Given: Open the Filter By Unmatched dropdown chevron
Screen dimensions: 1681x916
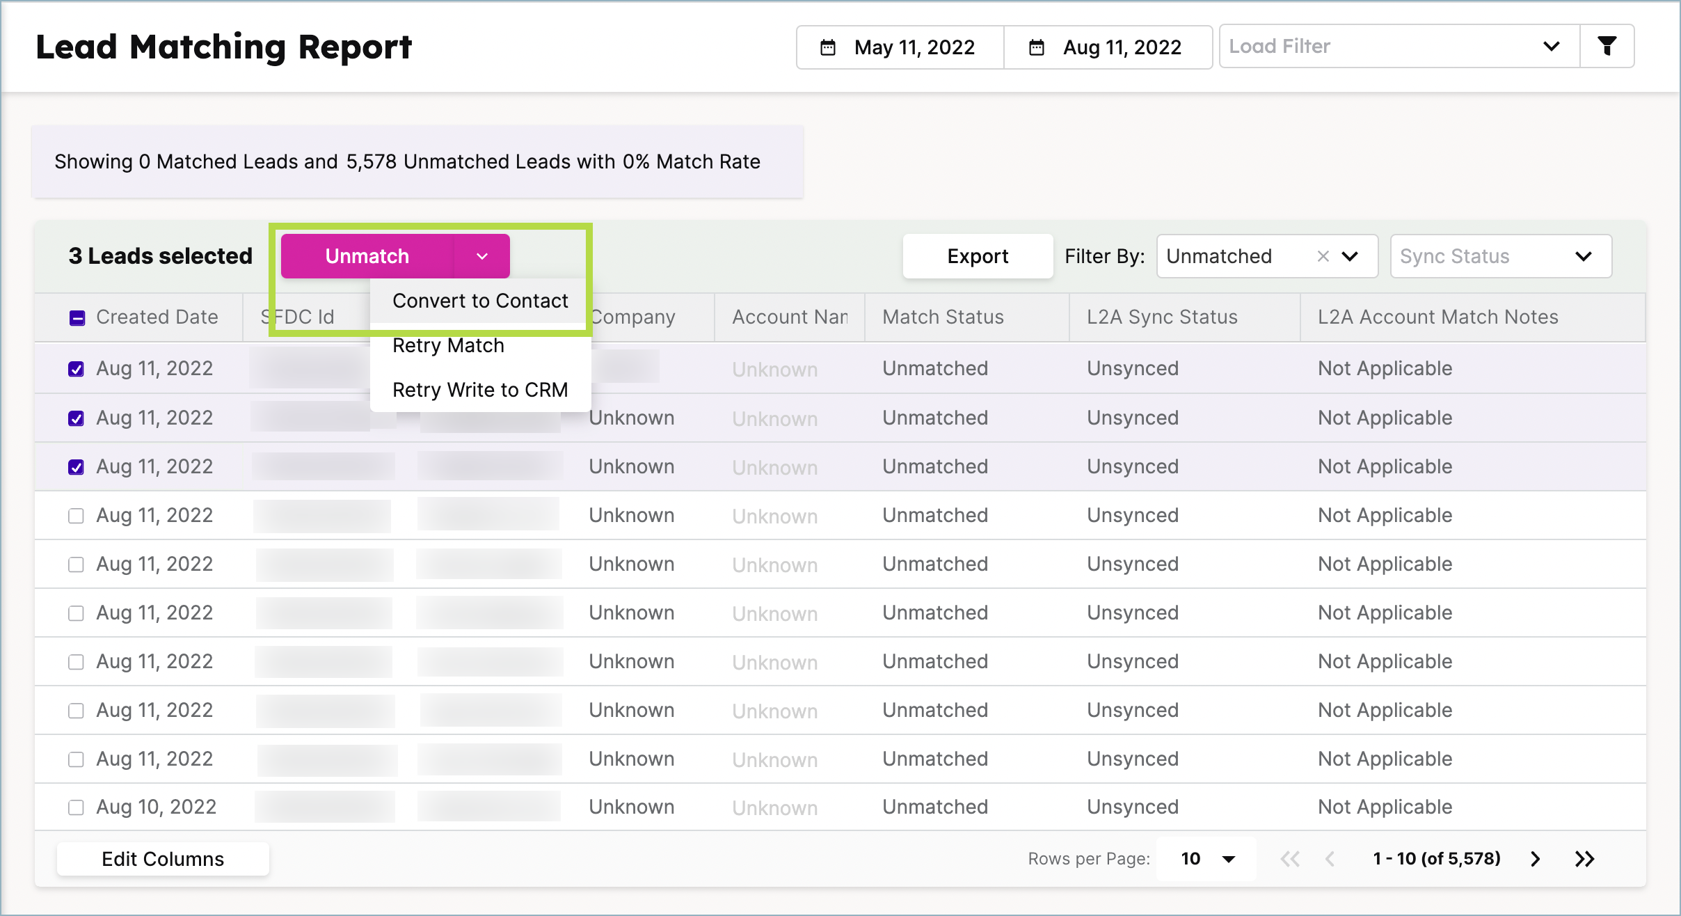Looking at the screenshot, I should (x=1350, y=256).
